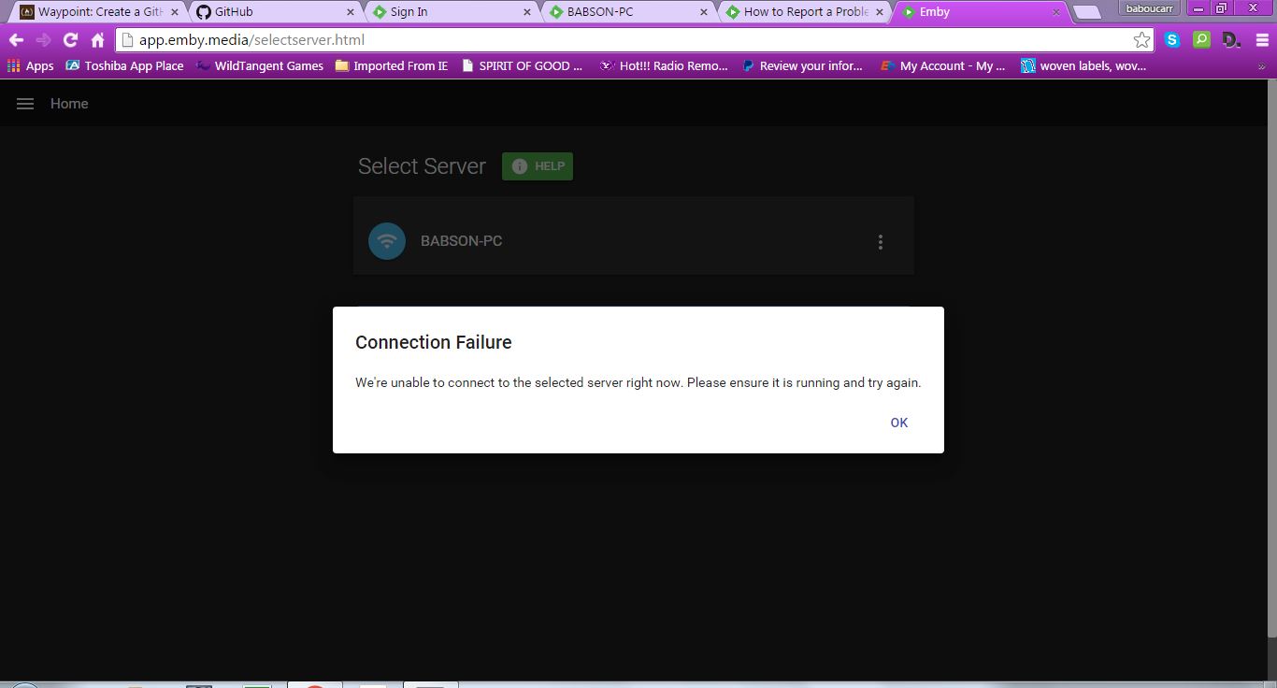Open the Skype extension icon
Viewport: 1277px width, 688px height.
(1172, 40)
